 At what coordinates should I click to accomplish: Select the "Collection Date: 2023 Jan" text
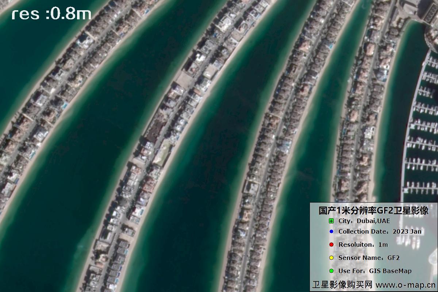pyautogui.click(x=380, y=231)
